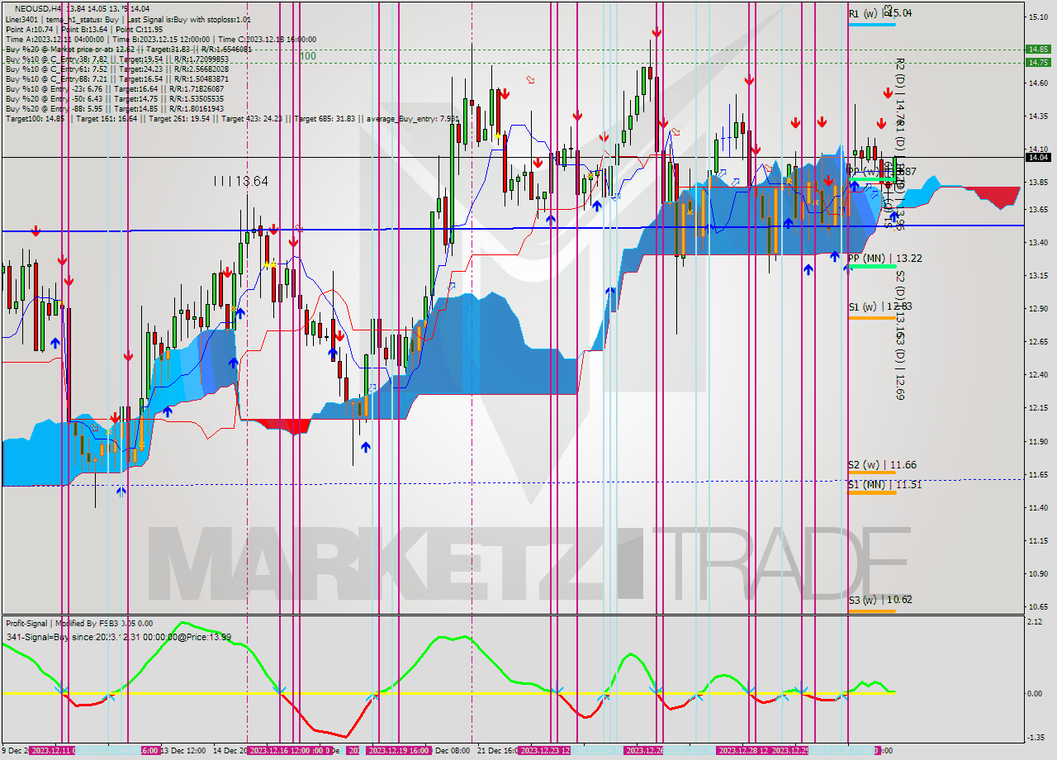Image resolution: width=1057 pixels, height=760 pixels.
Task: Click the '2023.12.16 12:00' magenta time marker
Action: coord(285,751)
